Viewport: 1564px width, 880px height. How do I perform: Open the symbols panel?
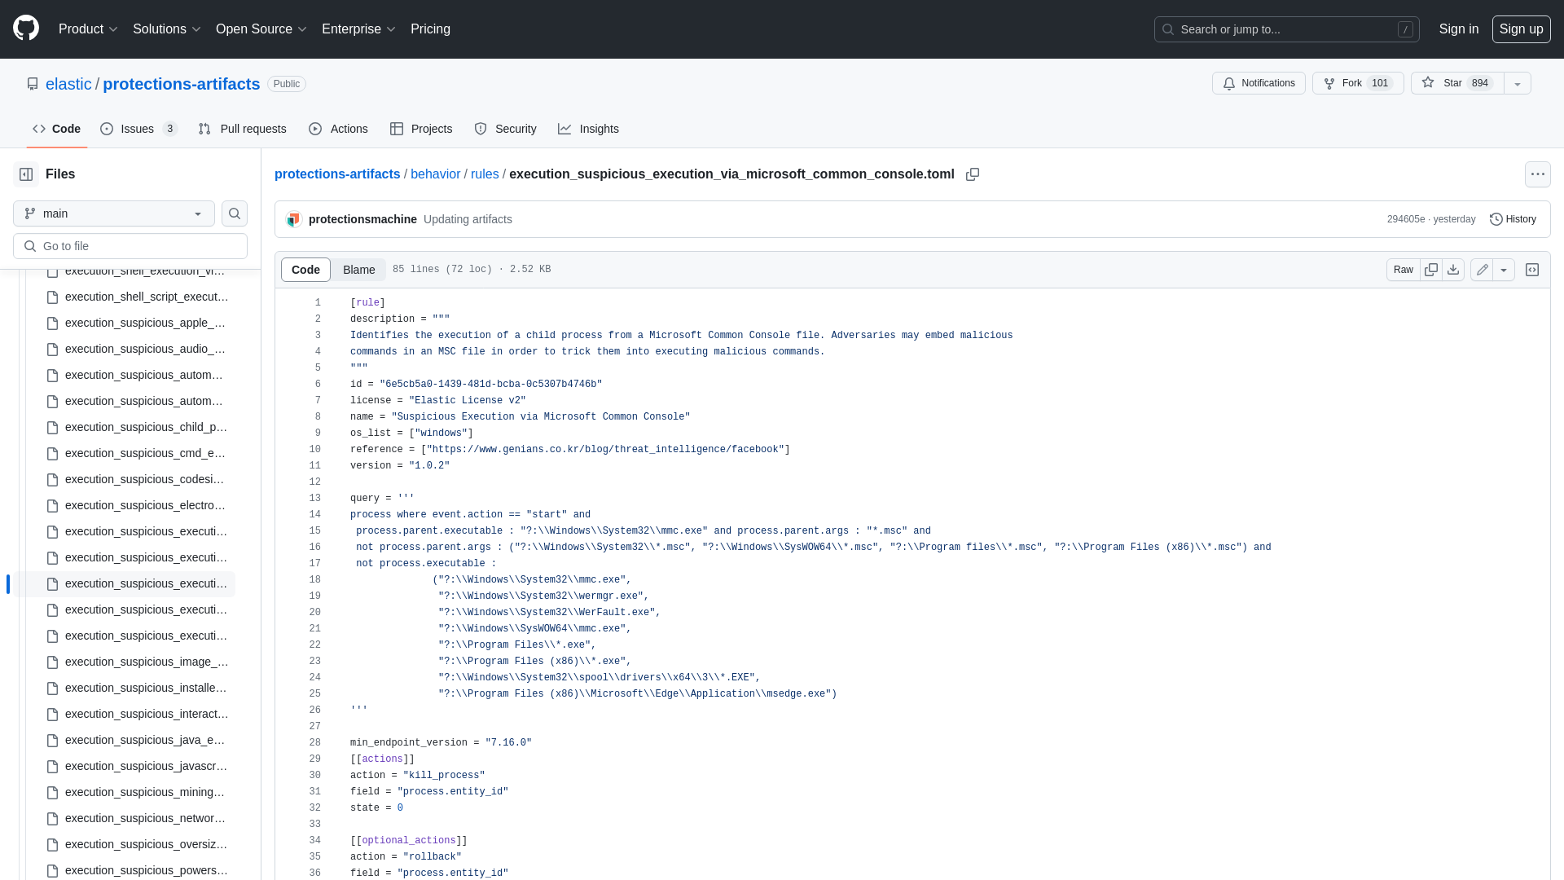(x=1532, y=270)
